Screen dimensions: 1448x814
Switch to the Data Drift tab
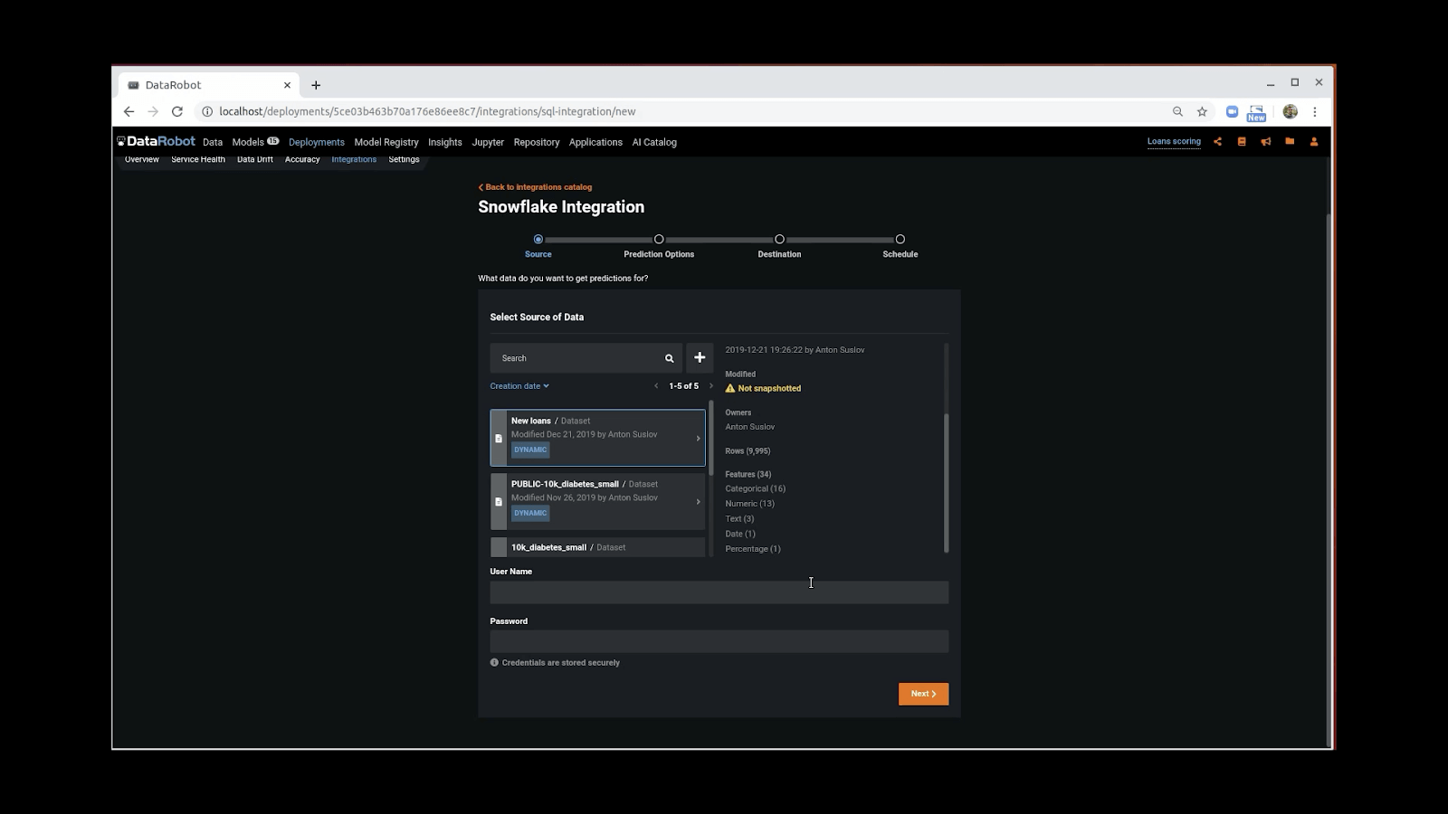(x=255, y=159)
